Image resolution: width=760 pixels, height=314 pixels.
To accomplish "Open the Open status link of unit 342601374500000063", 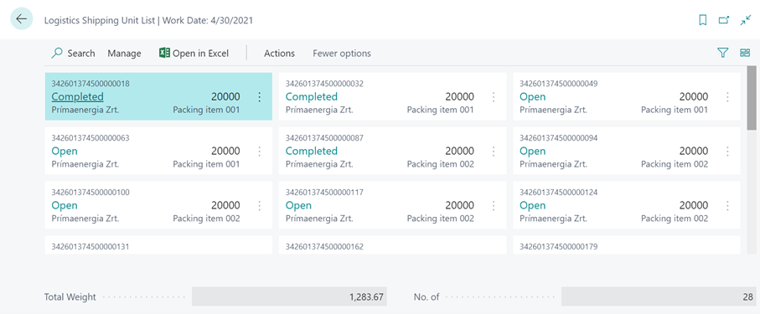I will (65, 151).
